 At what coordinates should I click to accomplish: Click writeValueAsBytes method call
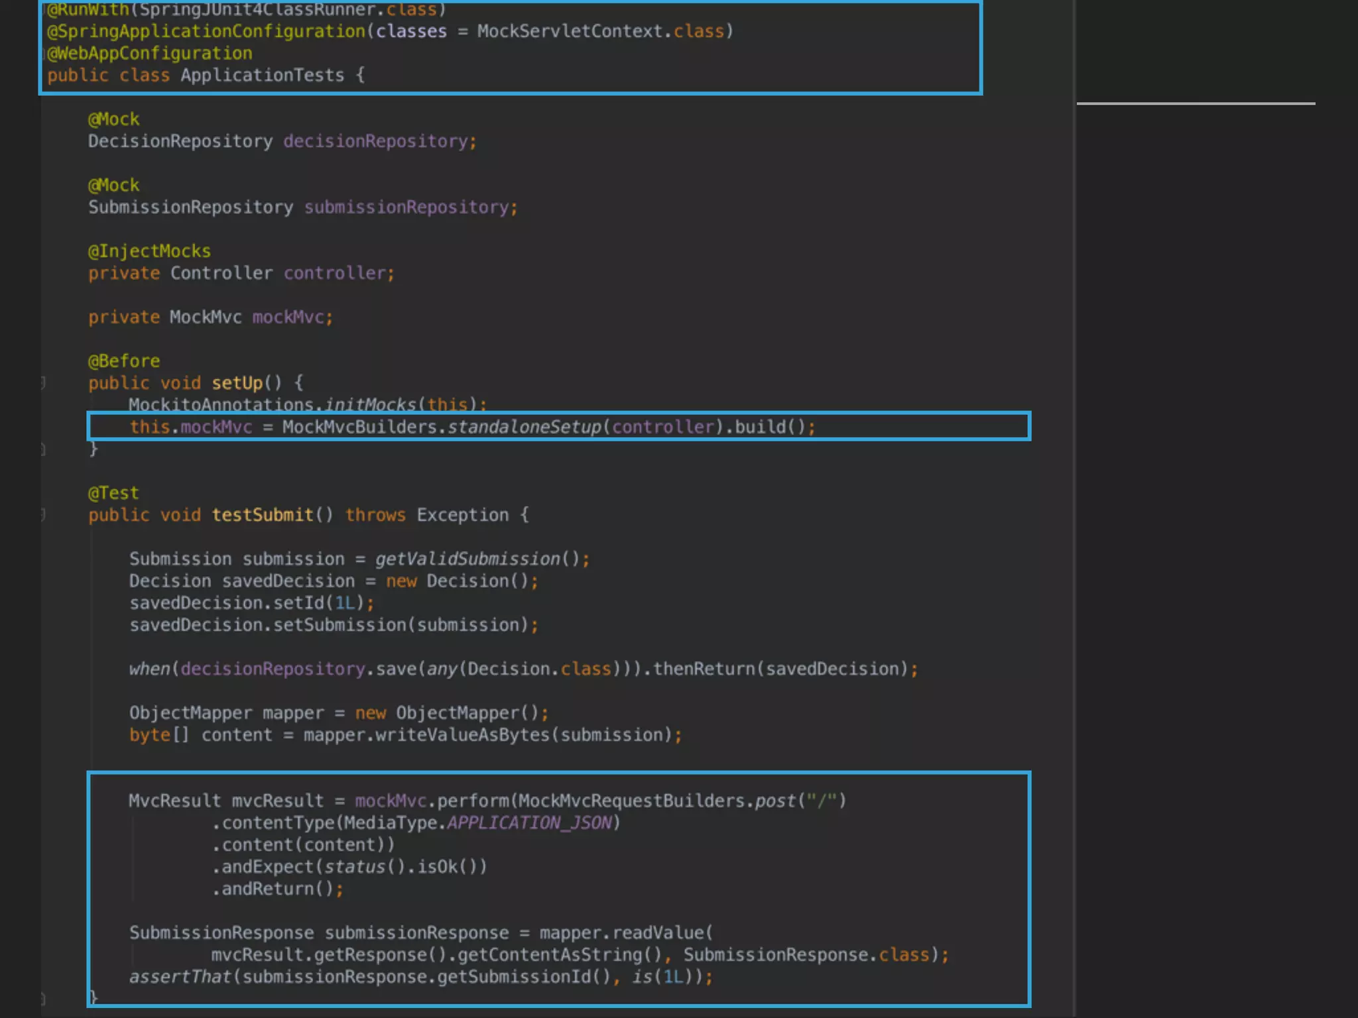(x=463, y=735)
